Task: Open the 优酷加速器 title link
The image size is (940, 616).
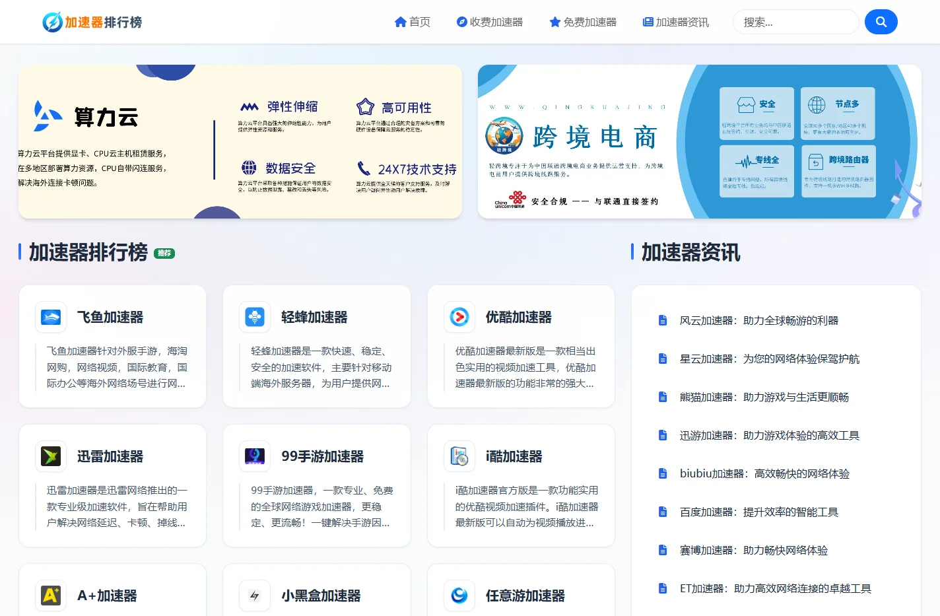Action: (519, 317)
